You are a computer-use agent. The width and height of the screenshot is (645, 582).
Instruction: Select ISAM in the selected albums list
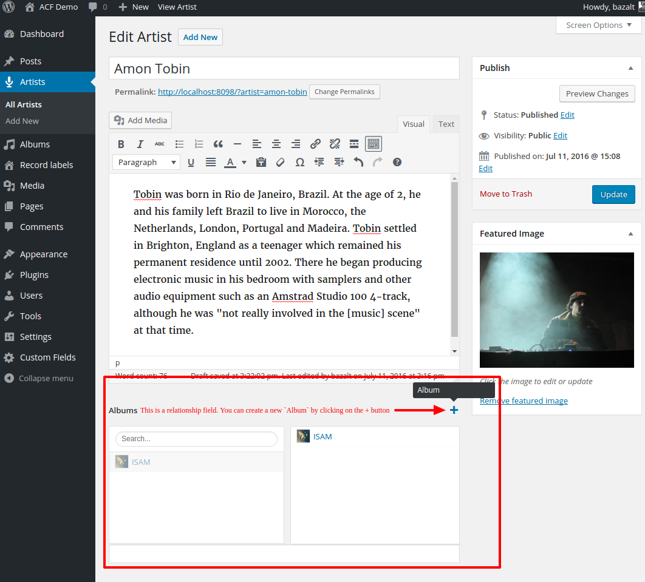tap(375, 436)
